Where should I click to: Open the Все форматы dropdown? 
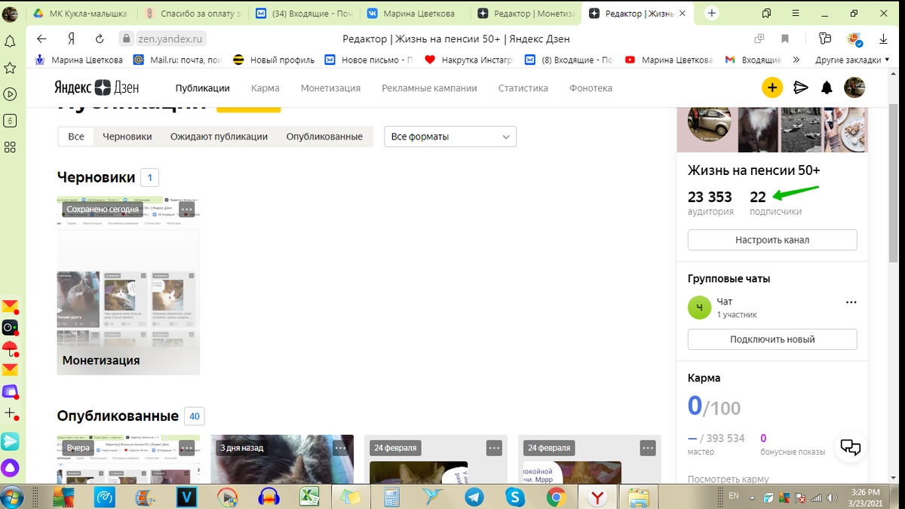click(449, 136)
